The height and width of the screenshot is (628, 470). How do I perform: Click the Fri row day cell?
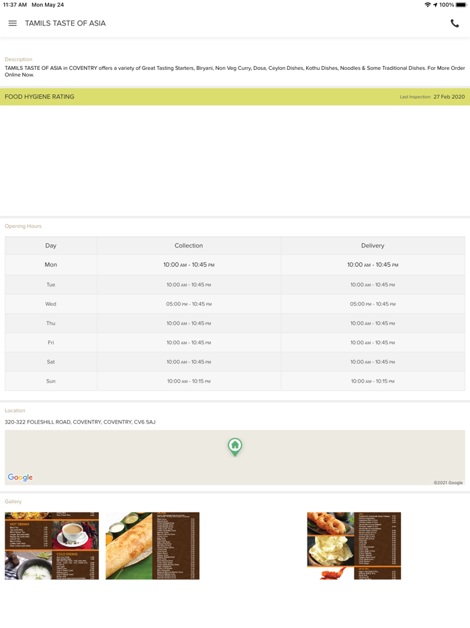pyautogui.click(x=51, y=342)
